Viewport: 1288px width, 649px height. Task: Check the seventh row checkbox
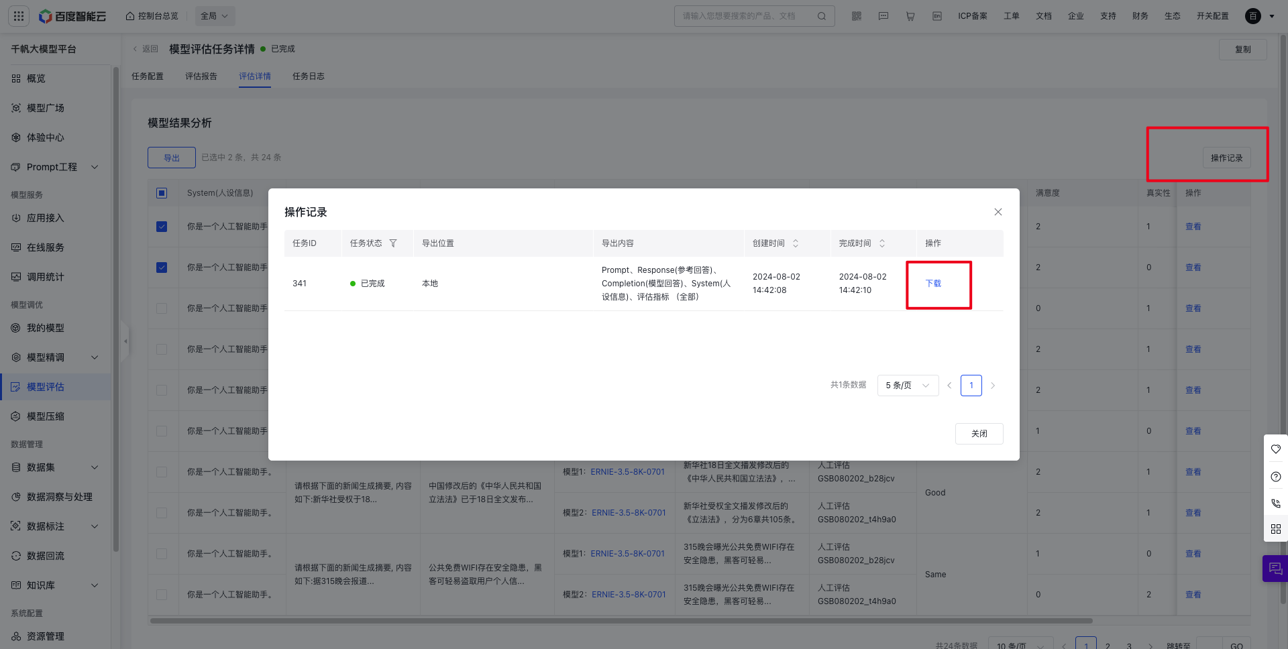162,472
